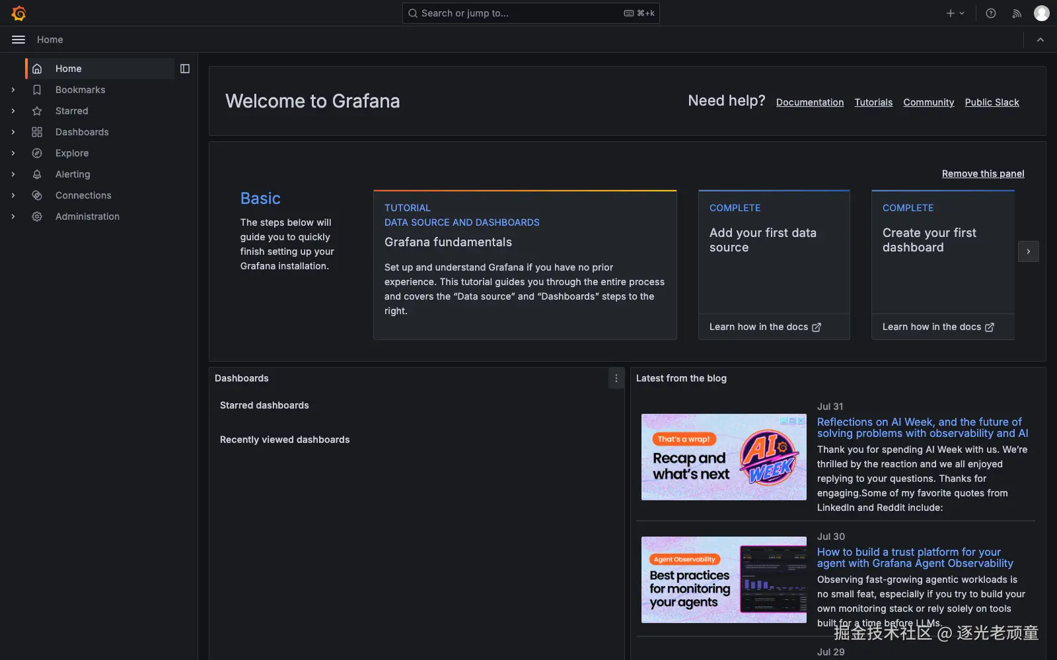The width and height of the screenshot is (1057, 660).
Task: Click the Dashboards grid icon in sidebar
Action: [37, 132]
